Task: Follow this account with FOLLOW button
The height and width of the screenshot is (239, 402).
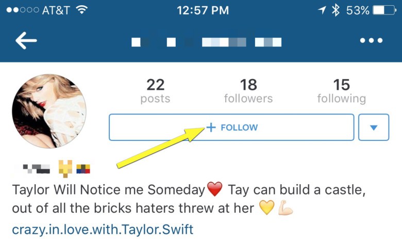Action: (231, 128)
